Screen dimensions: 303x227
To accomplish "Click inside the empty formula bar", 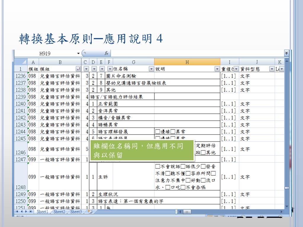I will point(197,53).
